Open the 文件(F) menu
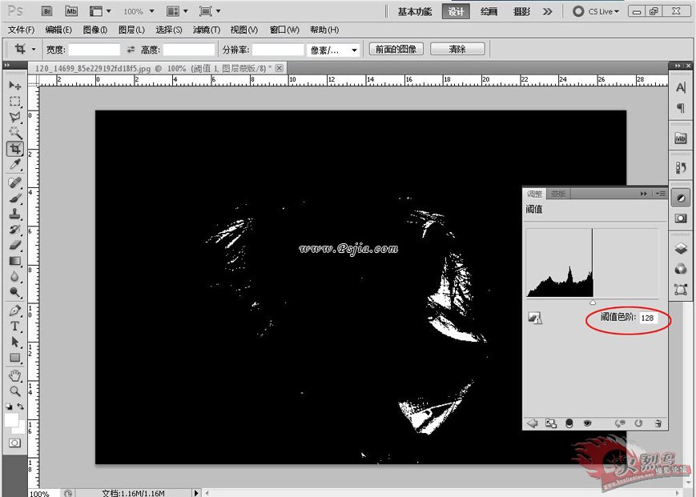 click(x=21, y=30)
